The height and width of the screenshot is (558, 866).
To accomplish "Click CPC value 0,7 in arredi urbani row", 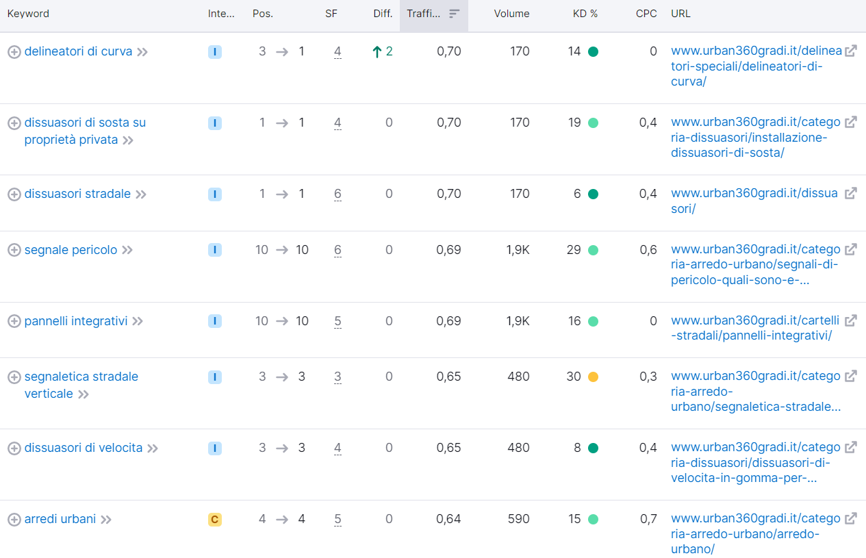I will (x=648, y=519).
